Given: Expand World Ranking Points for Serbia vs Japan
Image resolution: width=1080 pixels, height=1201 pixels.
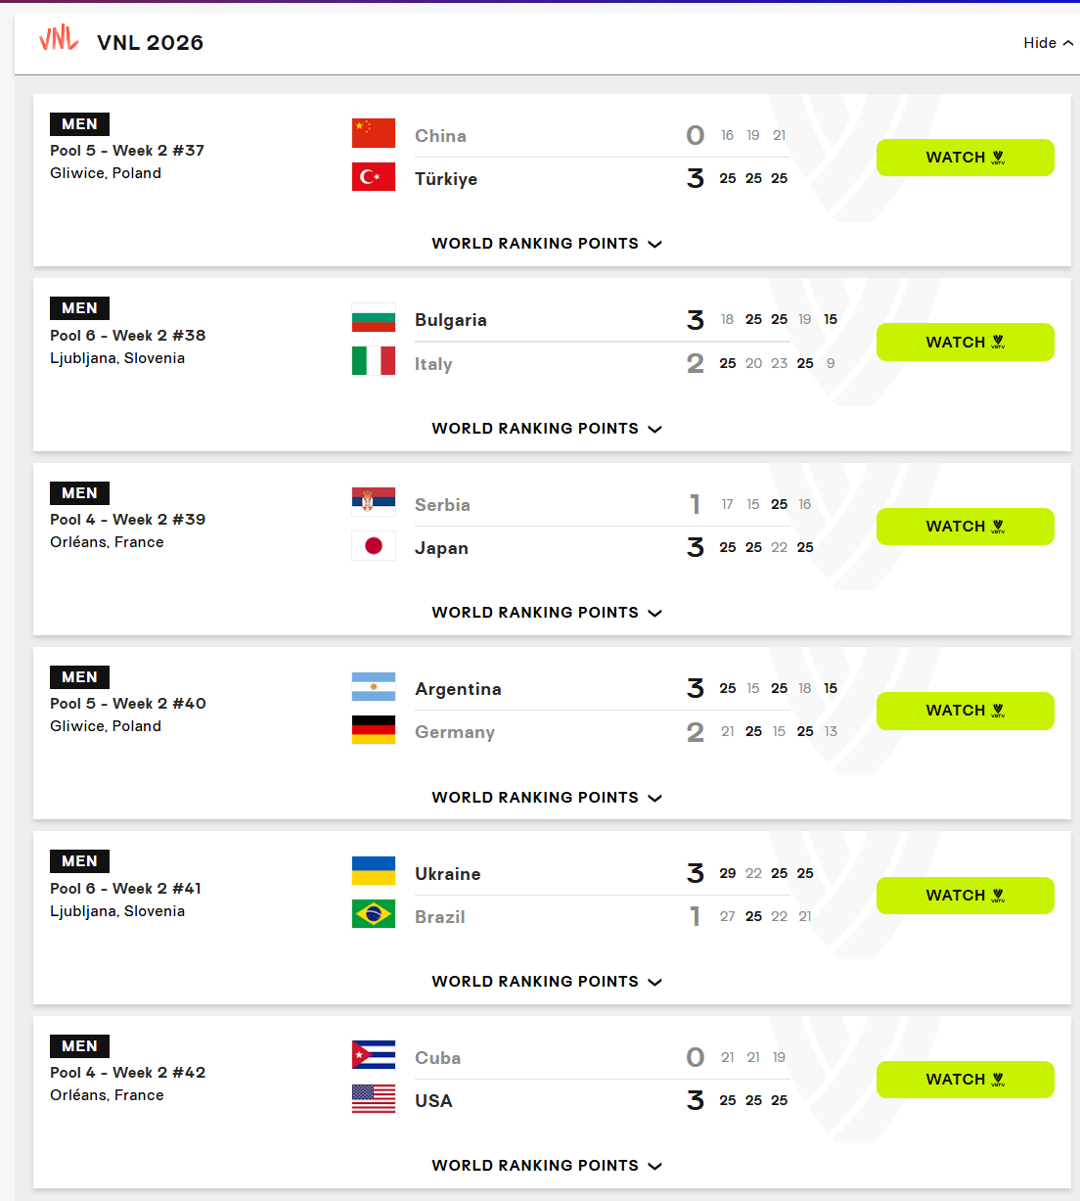Looking at the screenshot, I should [x=547, y=613].
